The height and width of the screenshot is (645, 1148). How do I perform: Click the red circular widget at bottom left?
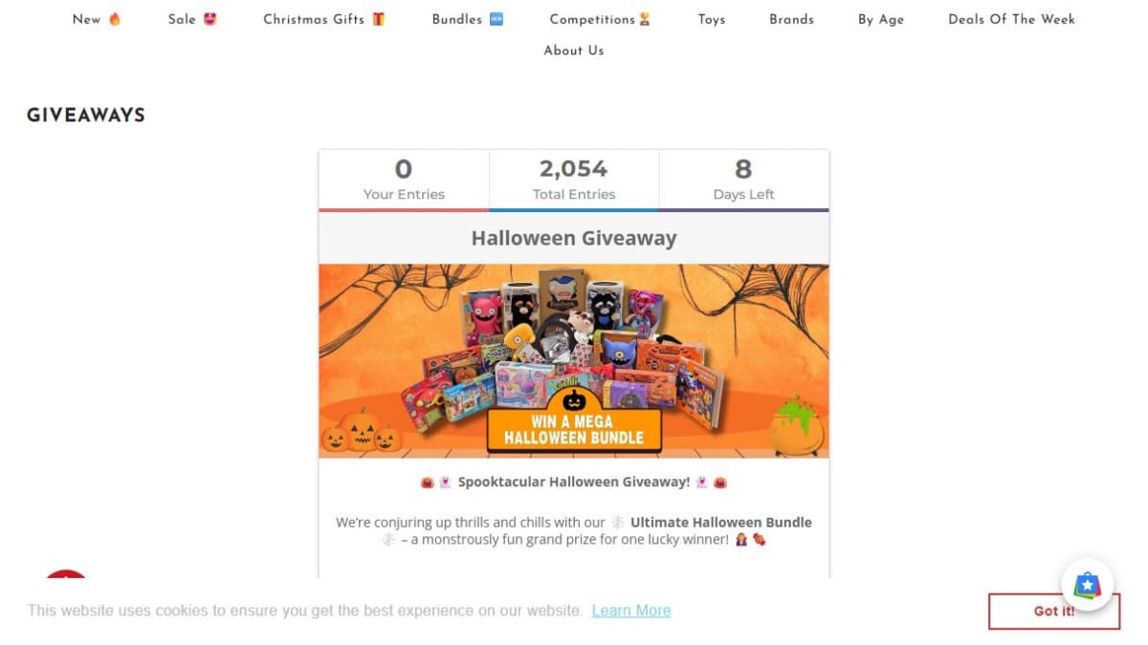[x=66, y=574]
